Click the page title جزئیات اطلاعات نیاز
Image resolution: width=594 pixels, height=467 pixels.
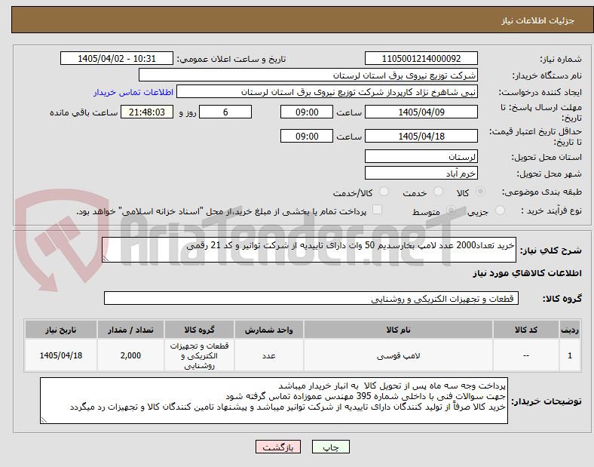(538, 20)
